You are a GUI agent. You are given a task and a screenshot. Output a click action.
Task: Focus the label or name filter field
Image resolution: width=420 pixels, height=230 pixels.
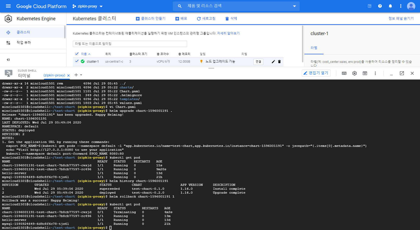(130, 44)
